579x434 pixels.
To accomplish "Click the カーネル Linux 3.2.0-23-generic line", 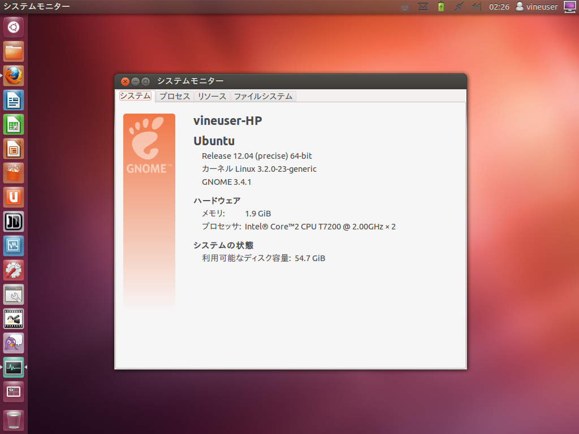I will [259, 169].
